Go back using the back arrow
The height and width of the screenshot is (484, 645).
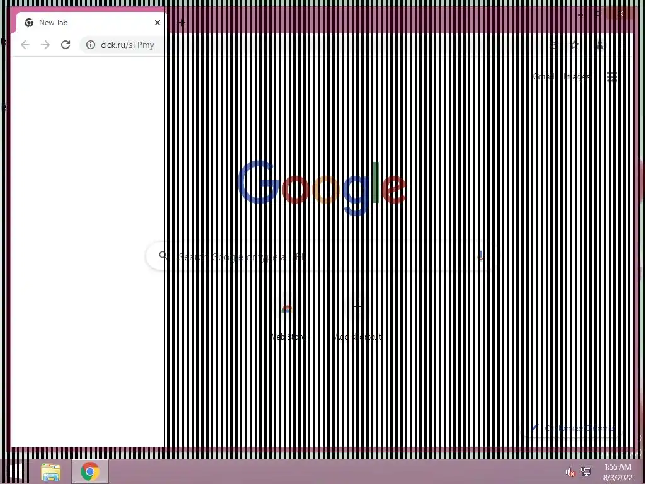tap(25, 45)
